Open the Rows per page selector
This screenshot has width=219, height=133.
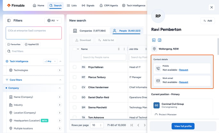pos(97,125)
